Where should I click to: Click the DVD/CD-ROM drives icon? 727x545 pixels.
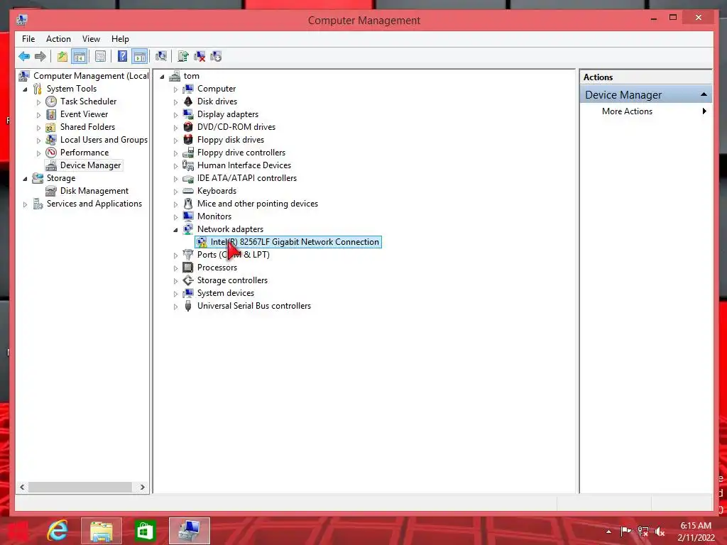(187, 127)
